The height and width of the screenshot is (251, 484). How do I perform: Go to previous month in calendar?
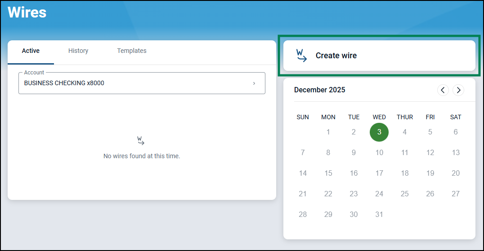(443, 90)
